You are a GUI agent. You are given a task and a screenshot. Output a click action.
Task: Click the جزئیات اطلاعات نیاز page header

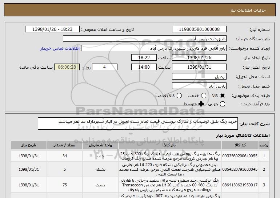pyautogui.click(x=248, y=10)
